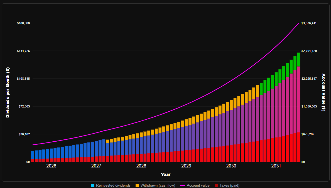Click the 2031 year axis label
Viewport: 331px width, 188px height.
[x=276, y=166]
